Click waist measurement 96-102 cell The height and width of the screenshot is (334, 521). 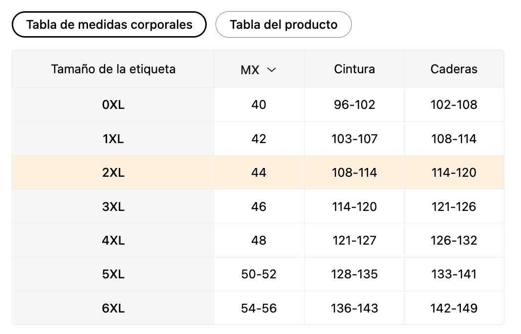click(x=354, y=104)
